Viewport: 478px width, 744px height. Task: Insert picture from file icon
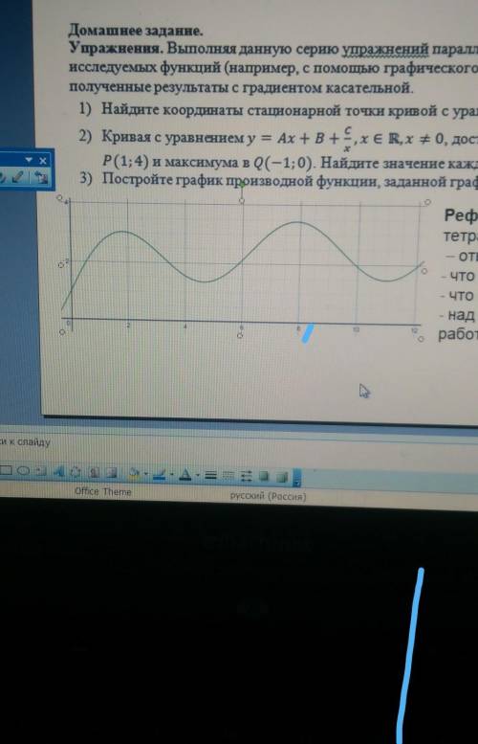coord(111,473)
